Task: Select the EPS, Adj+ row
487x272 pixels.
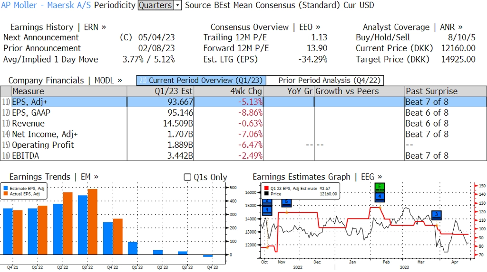Action: (x=243, y=102)
